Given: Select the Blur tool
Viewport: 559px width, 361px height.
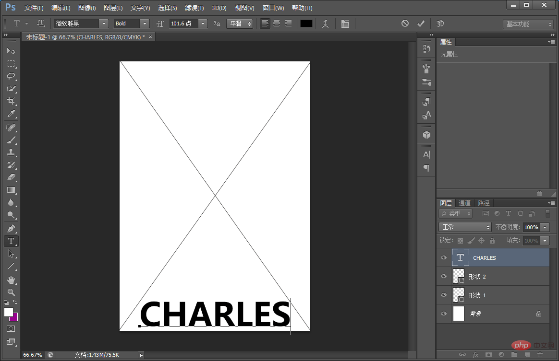Looking at the screenshot, I should pyautogui.click(x=11, y=202).
